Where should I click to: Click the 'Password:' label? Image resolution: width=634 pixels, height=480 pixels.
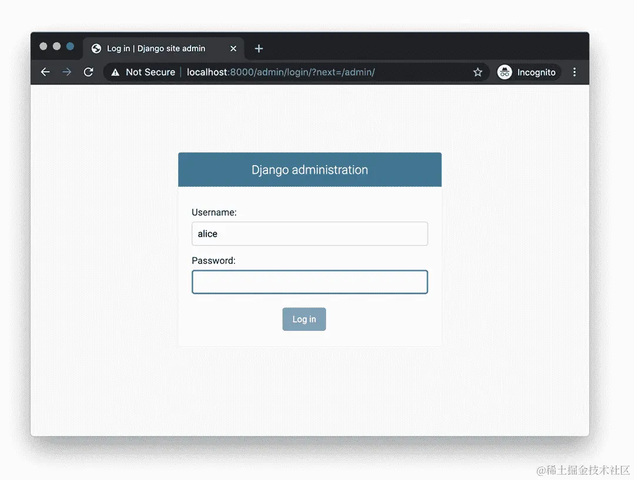tap(213, 260)
